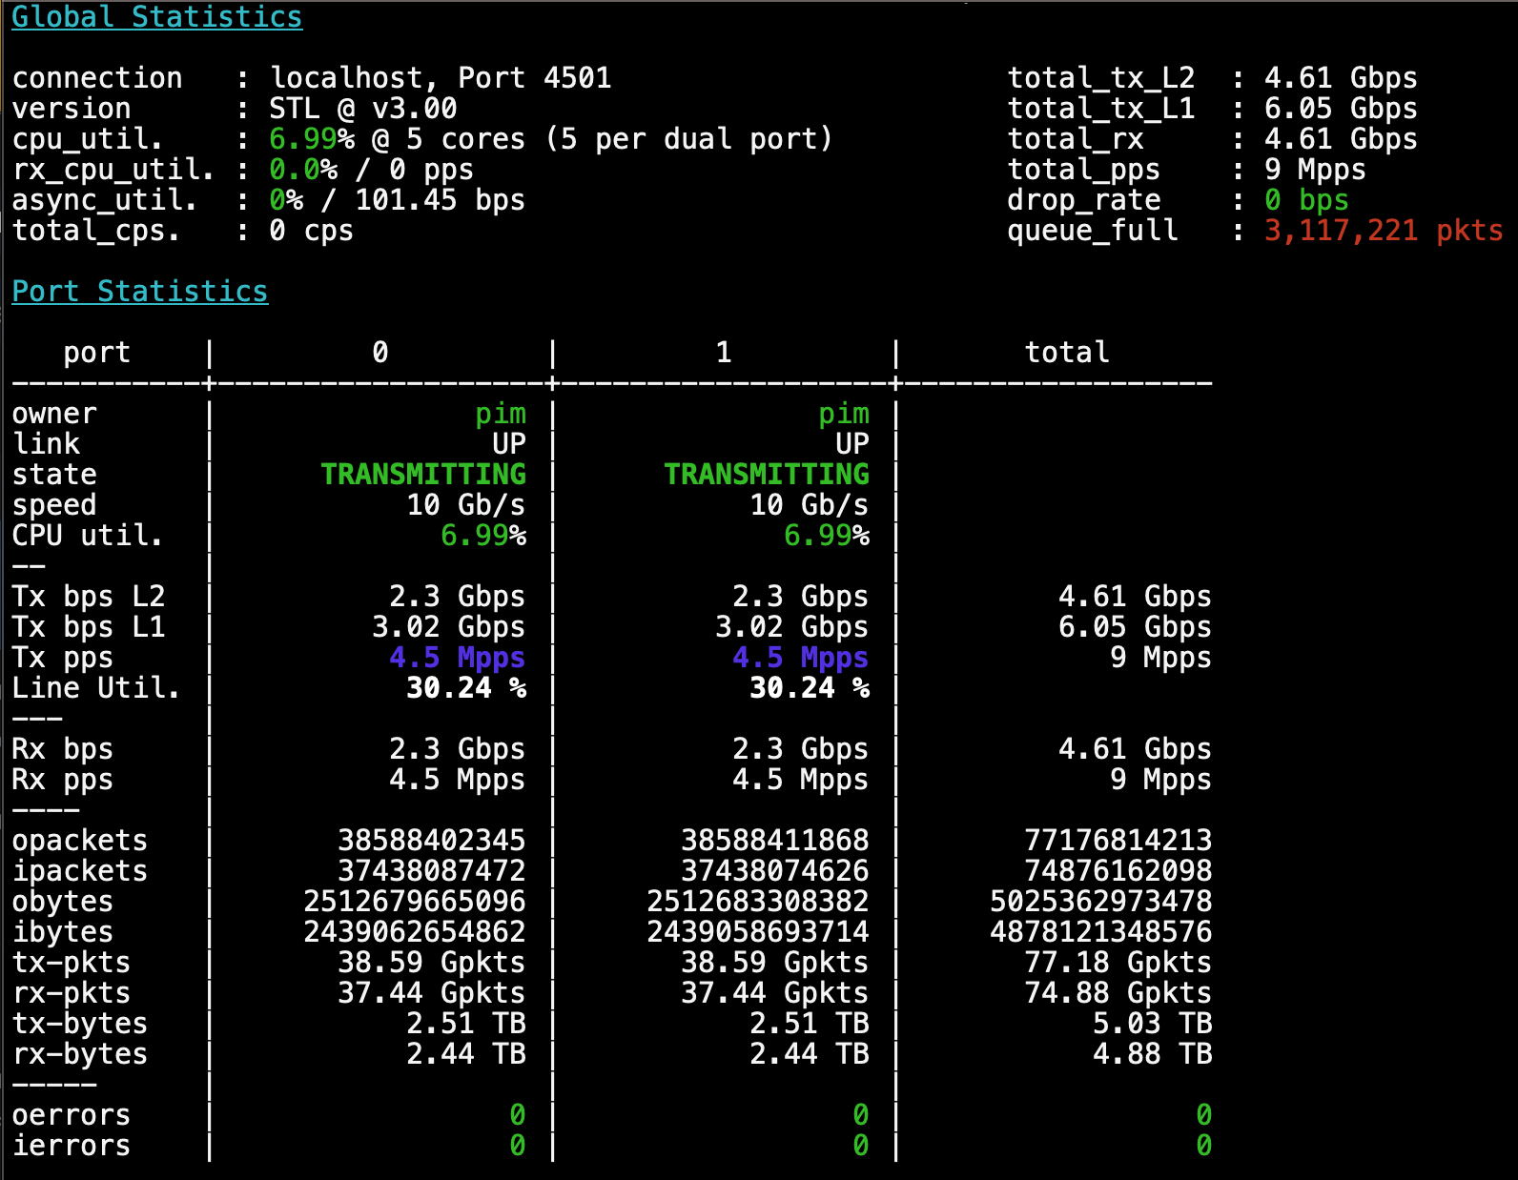Click the Port Statistics heading
The width and height of the screenshot is (1518, 1180).
(x=139, y=292)
